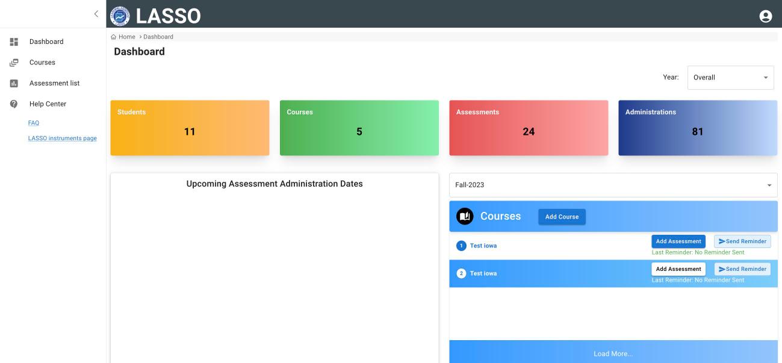The height and width of the screenshot is (363, 782).
Task: Open the Courses menu item in sidebar
Action: pyautogui.click(x=42, y=63)
